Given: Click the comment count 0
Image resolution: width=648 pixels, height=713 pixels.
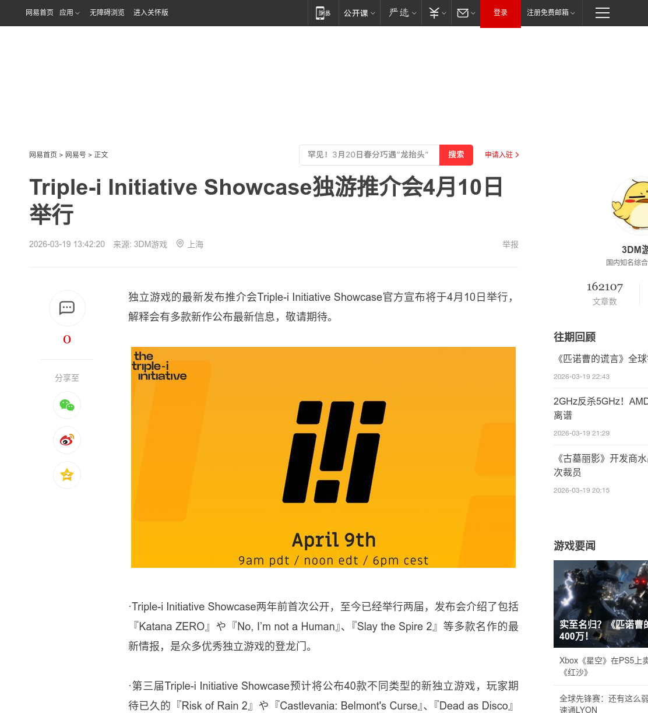Looking at the screenshot, I should (67, 339).
